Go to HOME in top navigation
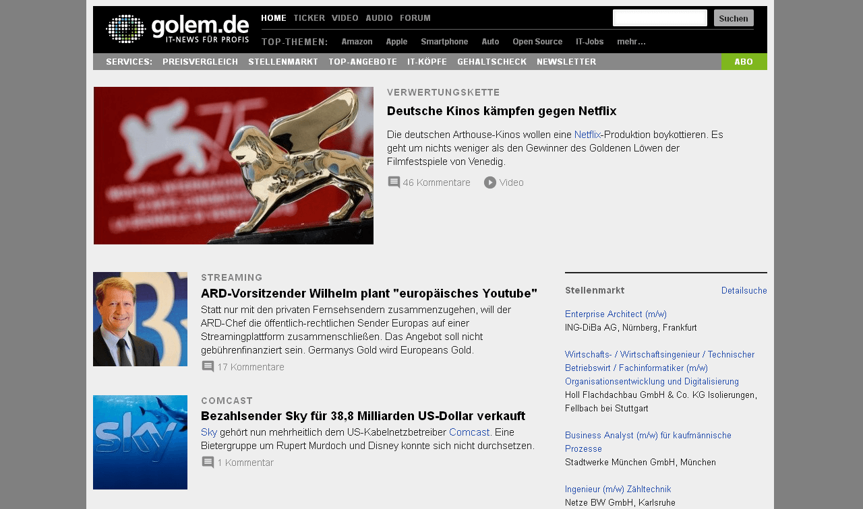The image size is (863, 509). pyautogui.click(x=274, y=18)
